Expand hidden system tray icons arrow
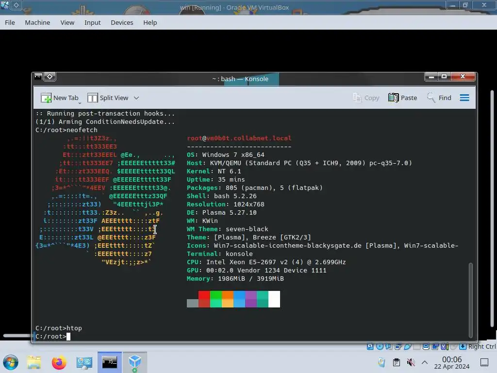 pyautogui.click(x=425, y=362)
